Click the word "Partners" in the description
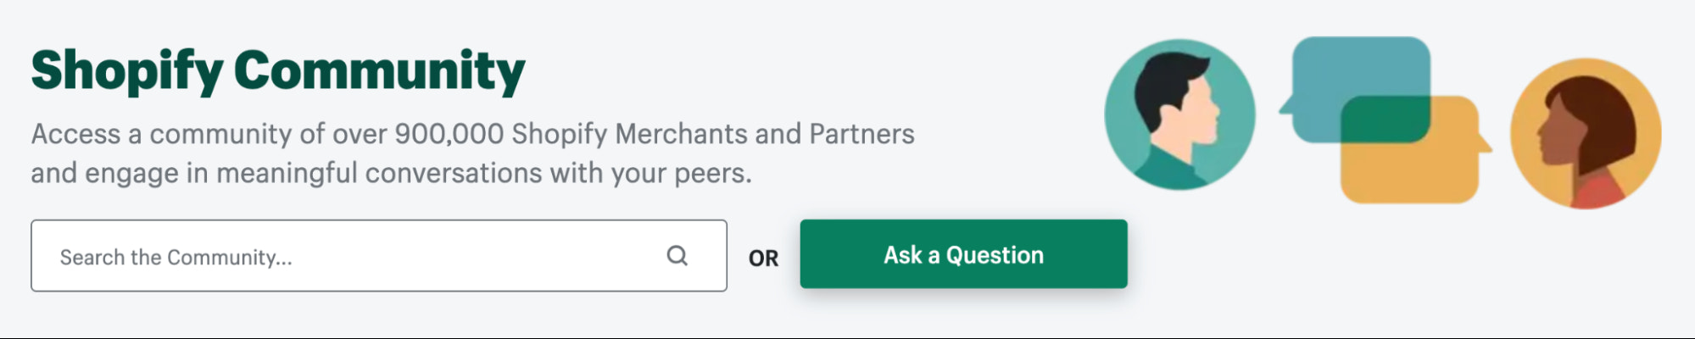The image size is (1695, 339). pyautogui.click(x=861, y=134)
